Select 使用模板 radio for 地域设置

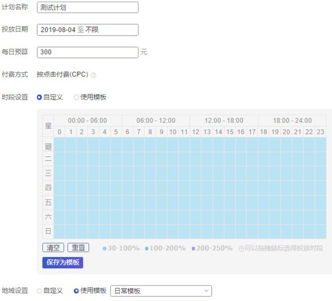click(76, 291)
